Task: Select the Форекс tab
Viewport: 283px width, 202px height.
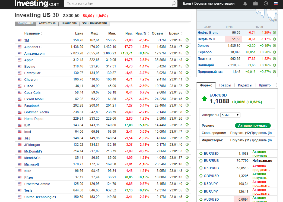Action: point(206,85)
